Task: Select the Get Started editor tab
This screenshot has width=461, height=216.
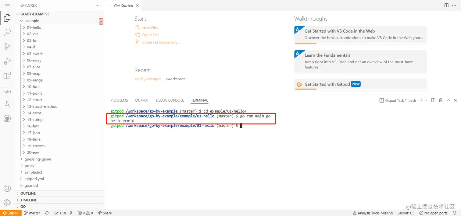Action: pyautogui.click(x=123, y=5)
